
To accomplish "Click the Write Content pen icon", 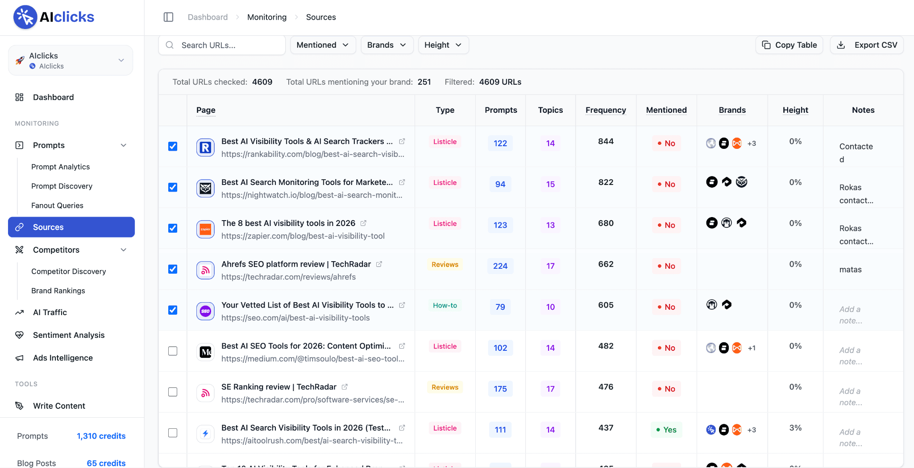I will pyautogui.click(x=19, y=406).
